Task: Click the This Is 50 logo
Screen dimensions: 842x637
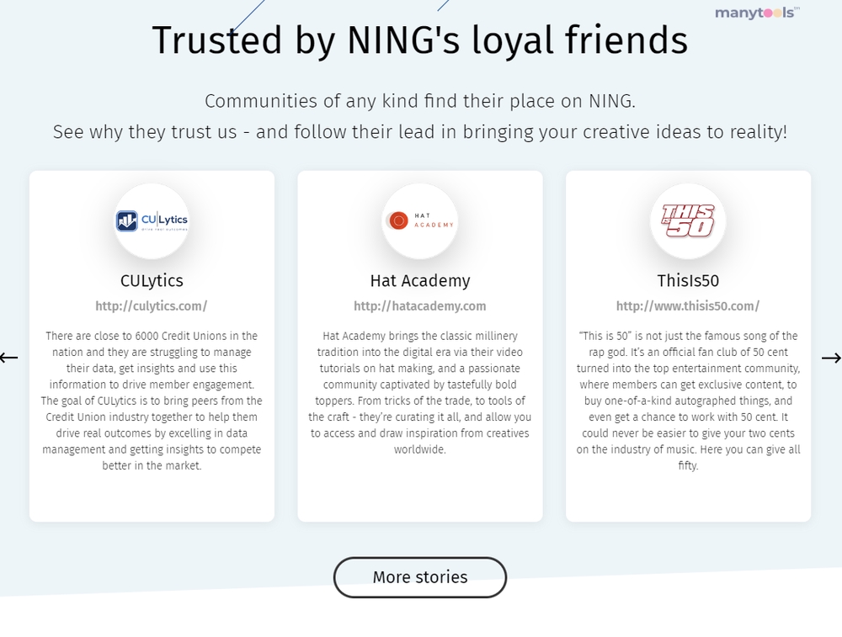Action: click(x=688, y=220)
